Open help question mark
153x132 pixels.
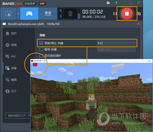pyautogui.click(x=116, y=3)
